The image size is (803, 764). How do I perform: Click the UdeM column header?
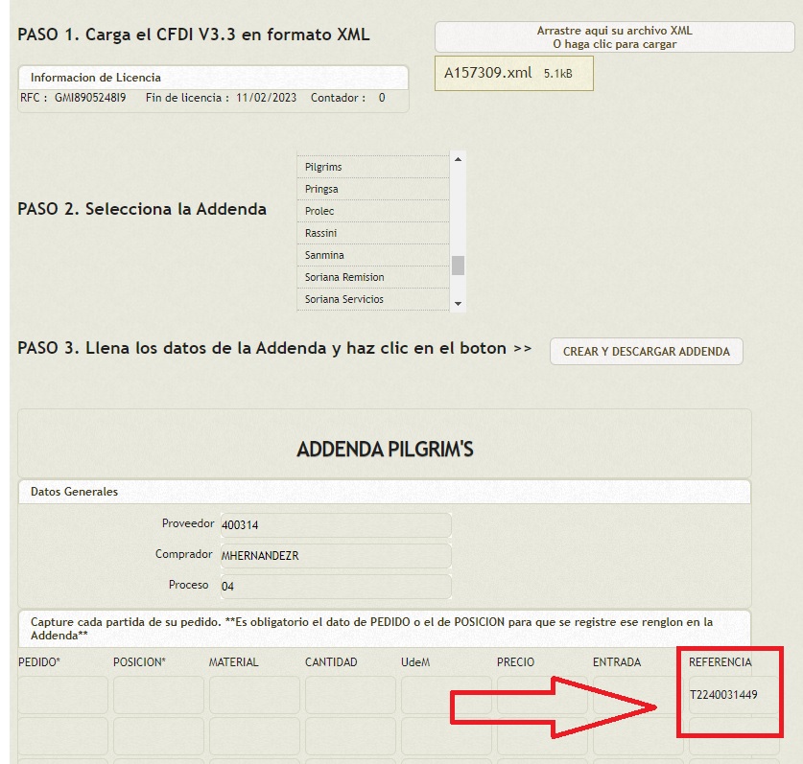[x=415, y=662]
